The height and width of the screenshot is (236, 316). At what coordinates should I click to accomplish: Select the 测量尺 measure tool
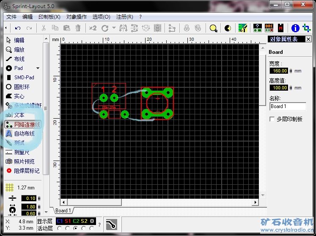18,152
